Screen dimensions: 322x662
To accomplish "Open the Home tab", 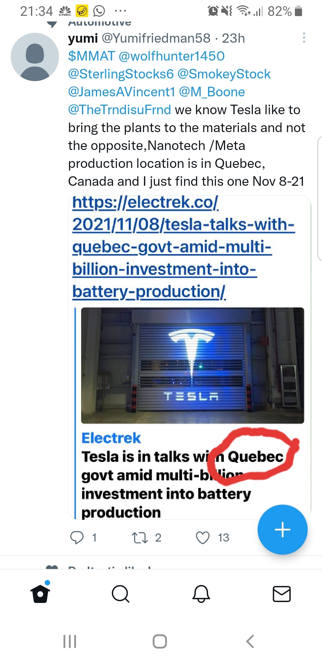I will pyautogui.click(x=40, y=593).
